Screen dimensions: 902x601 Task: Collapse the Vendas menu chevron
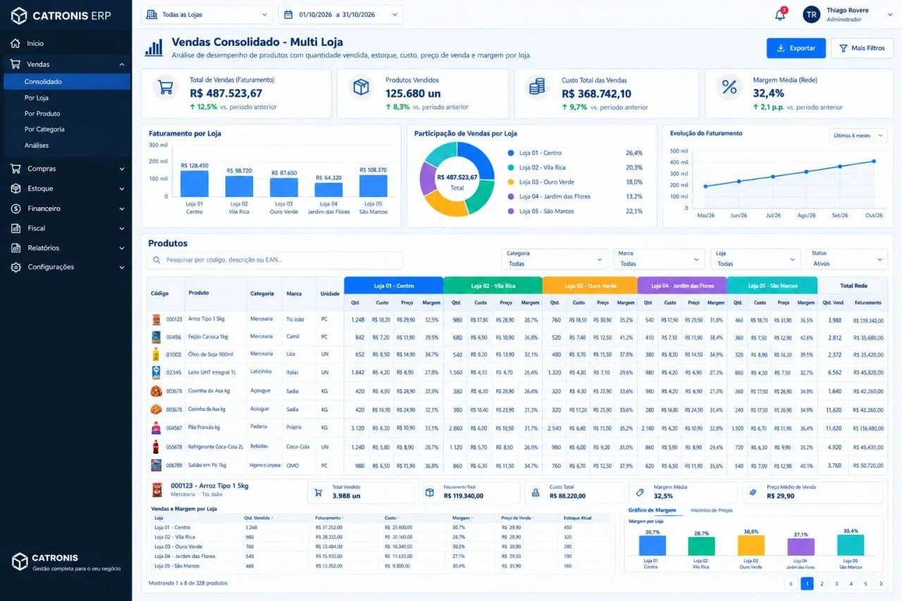(x=122, y=65)
